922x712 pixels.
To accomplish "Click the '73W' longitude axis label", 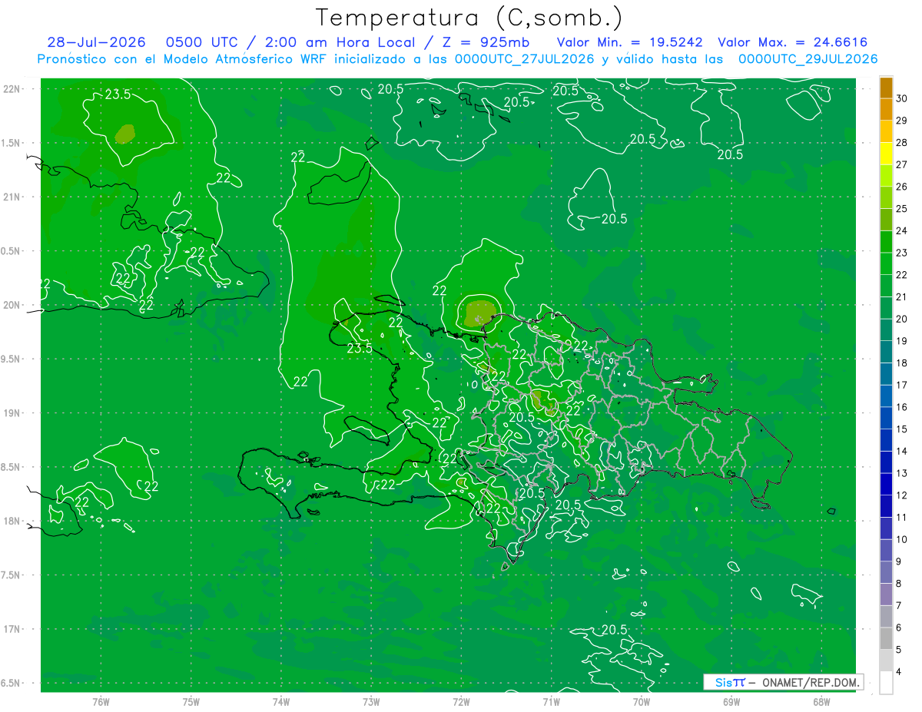I will click(371, 702).
